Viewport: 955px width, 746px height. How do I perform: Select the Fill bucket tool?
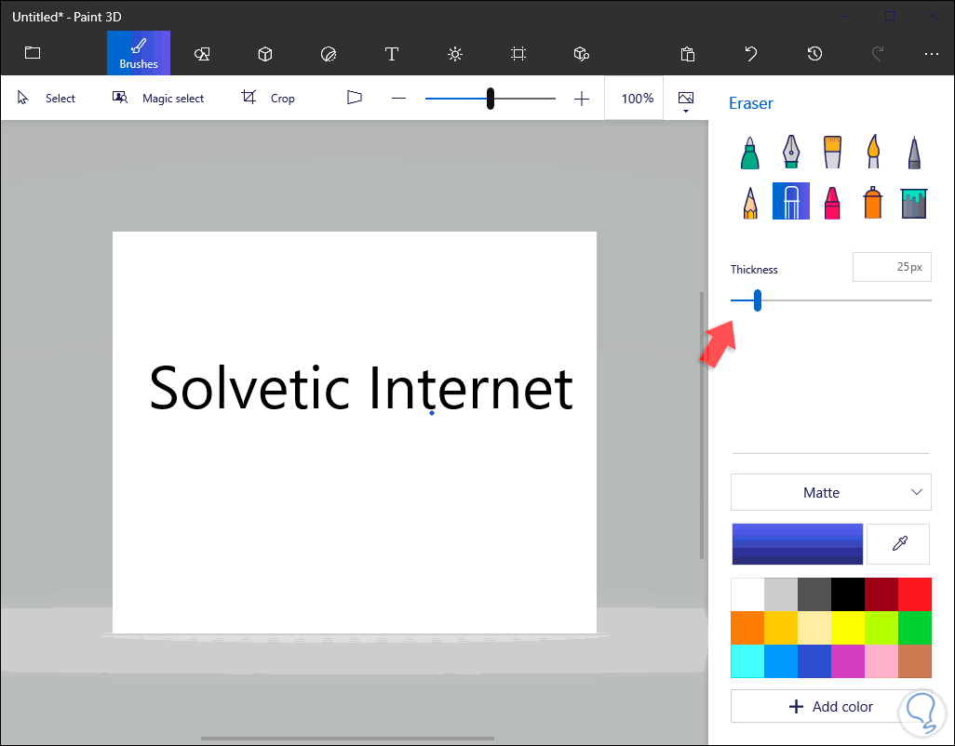point(914,201)
